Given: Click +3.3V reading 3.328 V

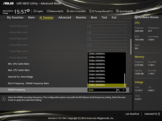Looking at the screenshot, I should (138, 99).
